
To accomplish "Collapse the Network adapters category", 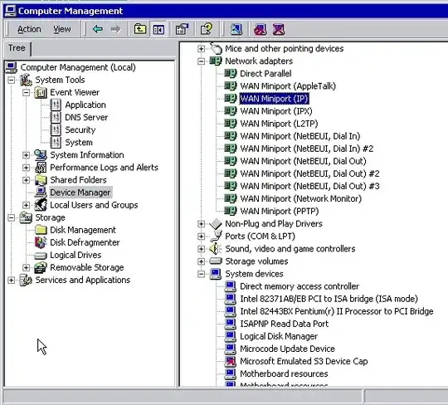I will coord(201,61).
